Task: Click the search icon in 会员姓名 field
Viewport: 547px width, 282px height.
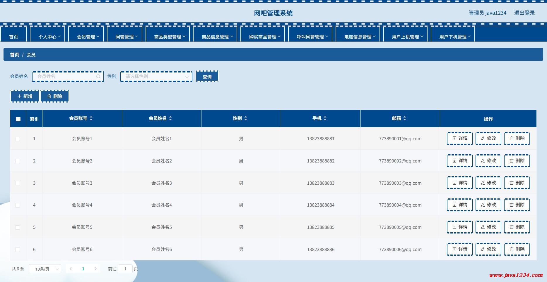Action: tap(98, 77)
